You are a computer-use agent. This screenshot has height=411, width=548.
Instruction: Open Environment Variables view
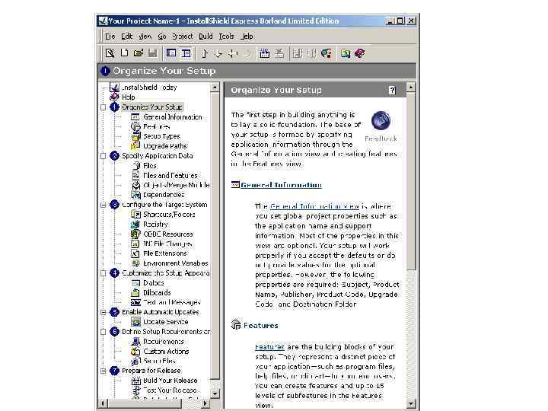coord(176,263)
